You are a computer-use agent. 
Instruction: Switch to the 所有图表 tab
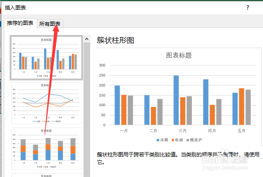point(50,24)
